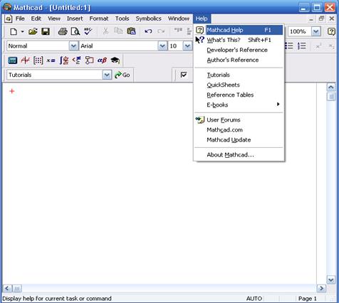This screenshot has height=303, width=339.
Task: Open the File menu
Action: [x=20, y=18]
